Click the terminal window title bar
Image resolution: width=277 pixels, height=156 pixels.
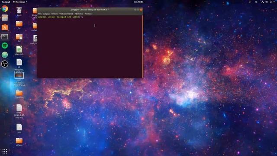tap(90, 10)
